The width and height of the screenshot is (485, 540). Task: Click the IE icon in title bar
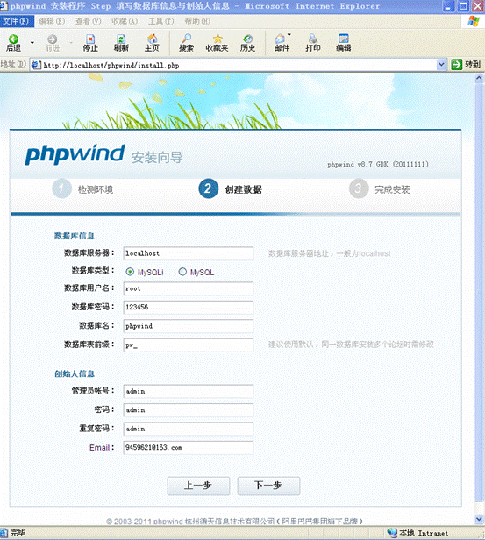4,6
